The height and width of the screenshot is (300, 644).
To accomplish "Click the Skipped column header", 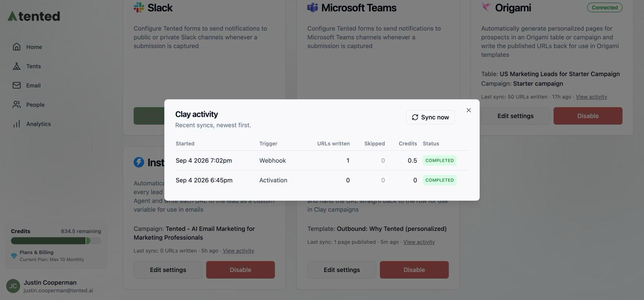I will click(375, 143).
